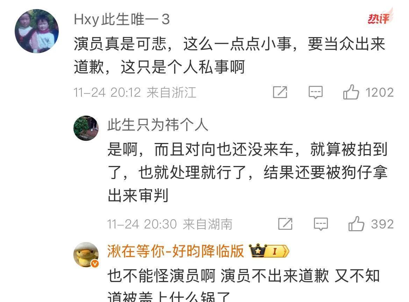
Task: Tap the orange V verified badge
Action: tap(95, 263)
